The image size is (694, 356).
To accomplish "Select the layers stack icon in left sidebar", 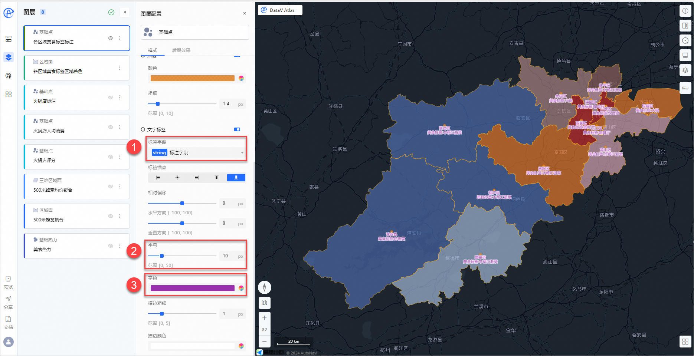I will point(9,57).
